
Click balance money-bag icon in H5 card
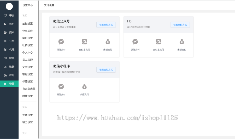coord(182,42)
